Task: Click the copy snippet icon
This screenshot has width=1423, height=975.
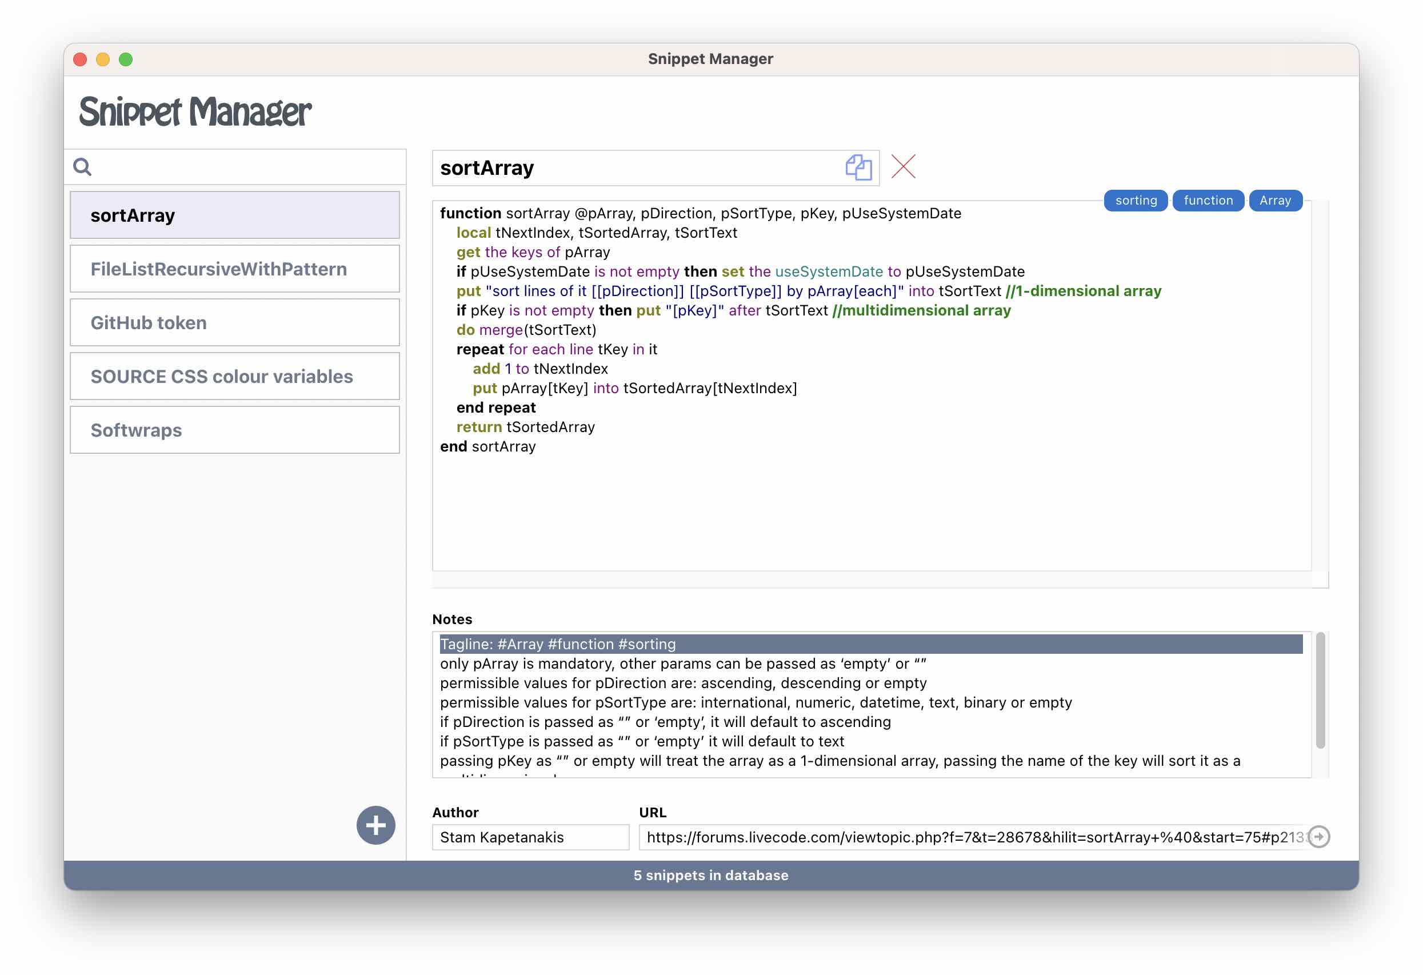Action: pyautogui.click(x=858, y=167)
